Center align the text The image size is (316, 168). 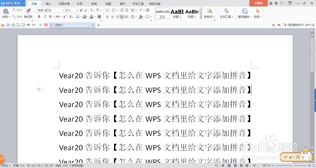pyautogui.click(x=112, y=17)
